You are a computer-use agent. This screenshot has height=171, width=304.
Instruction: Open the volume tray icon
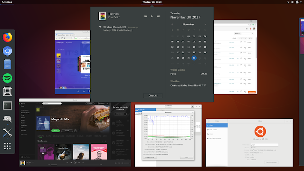pos(293,2)
